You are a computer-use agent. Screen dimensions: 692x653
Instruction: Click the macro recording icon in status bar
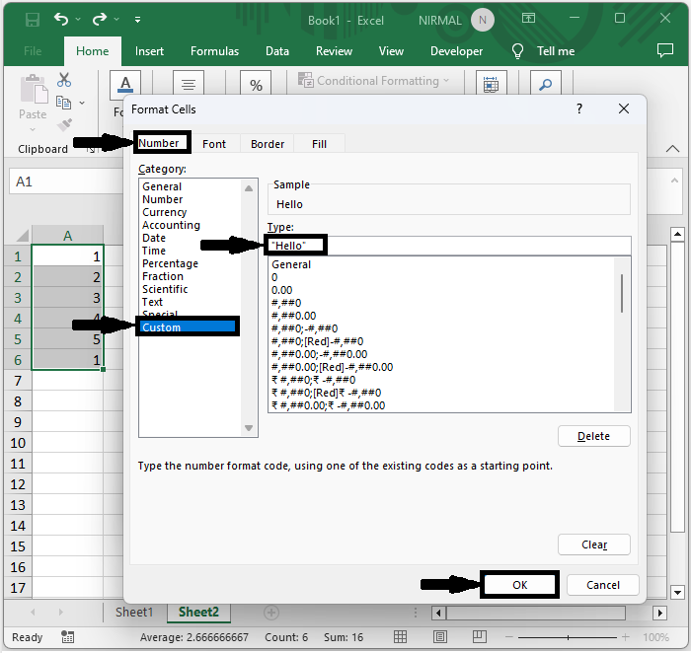[x=67, y=636]
